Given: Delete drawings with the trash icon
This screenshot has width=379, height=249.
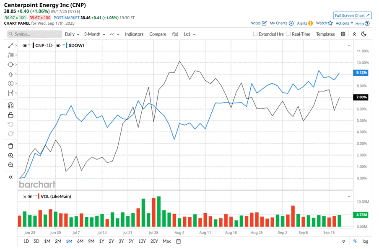Looking at the screenshot, I should click(x=10, y=146).
